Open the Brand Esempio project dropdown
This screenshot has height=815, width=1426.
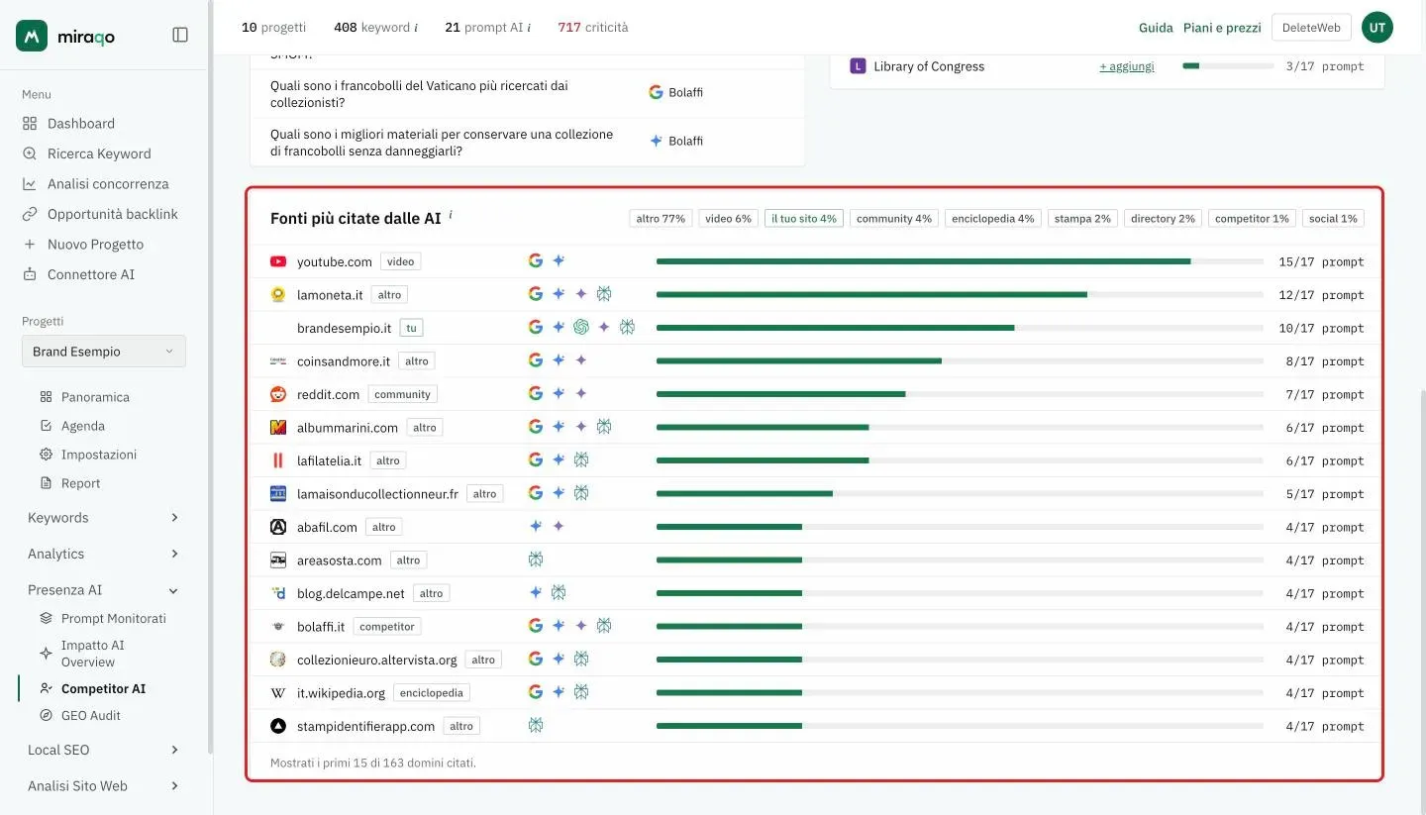coord(104,352)
